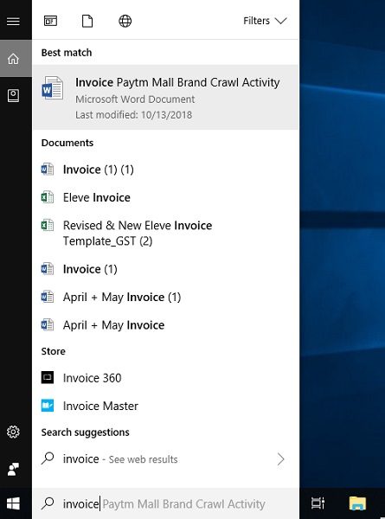This screenshot has width=385, height=519.
Task: Filter results by Web globe icon
Action: tap(125, 21)
